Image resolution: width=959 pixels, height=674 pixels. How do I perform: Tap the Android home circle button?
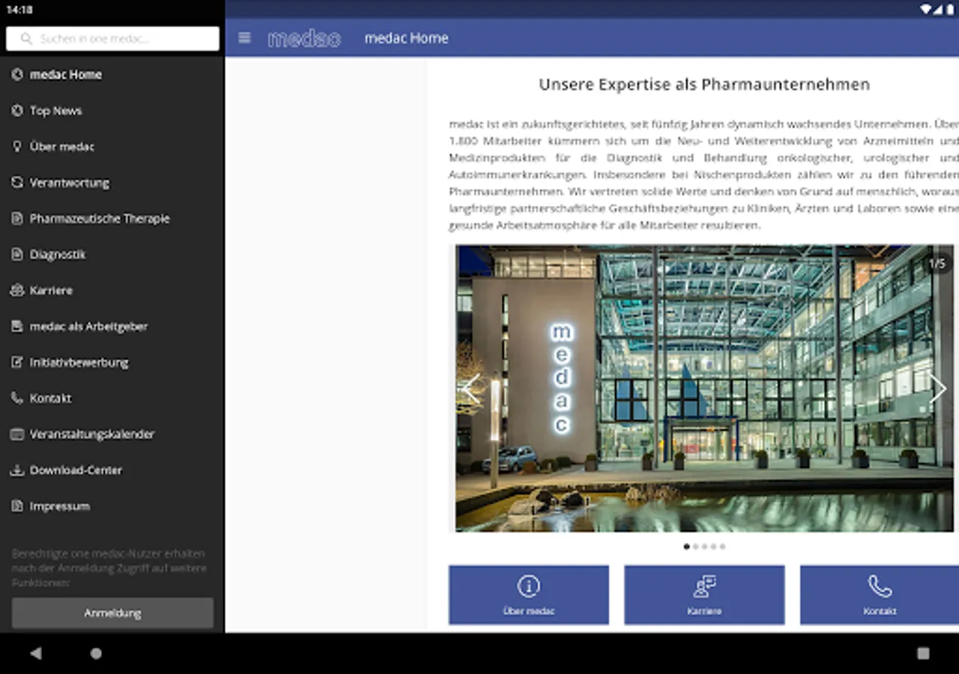pyautogui.click(x=96, y=653)
